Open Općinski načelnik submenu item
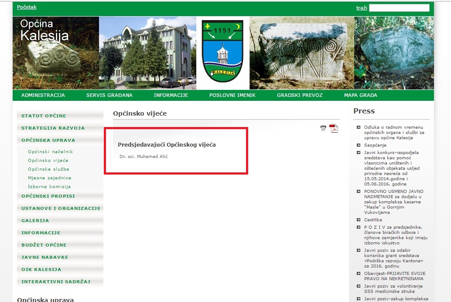 click(x=50, y=152)
